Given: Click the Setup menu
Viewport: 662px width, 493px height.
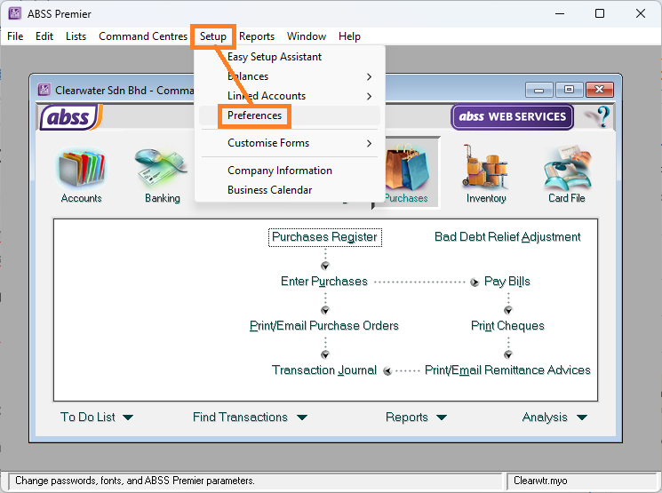Looking at the screenshot, I should (x=213, y=36).
